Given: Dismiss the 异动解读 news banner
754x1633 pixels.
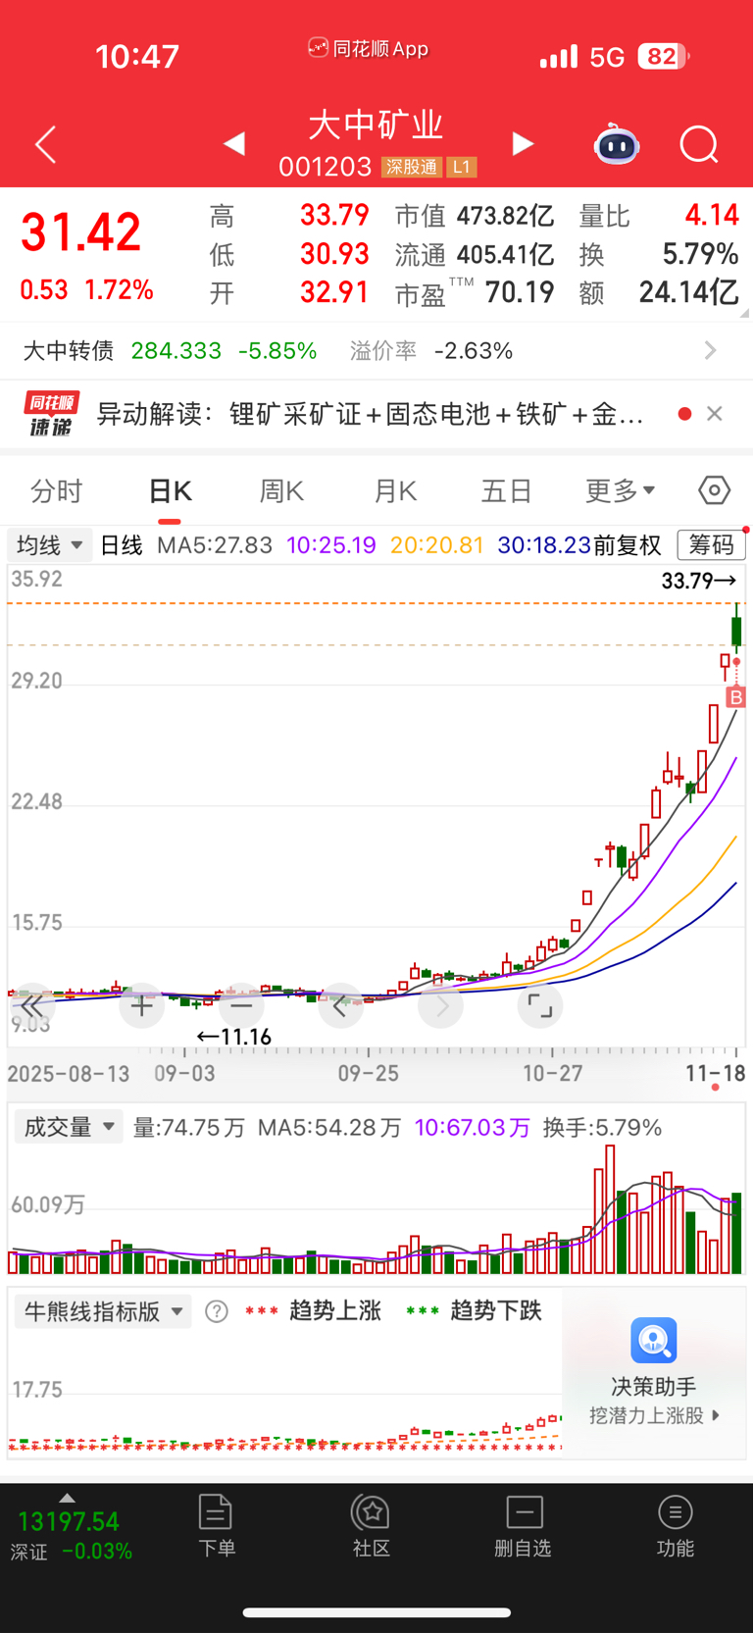Looking at the screenshot, I should 715,414.
